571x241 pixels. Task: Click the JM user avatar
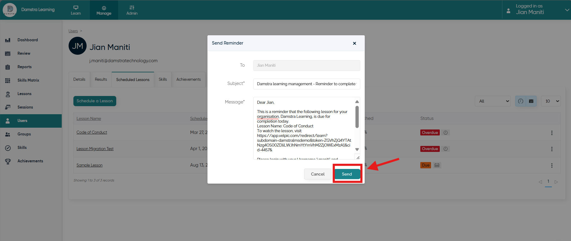click(x=78, y=46)
